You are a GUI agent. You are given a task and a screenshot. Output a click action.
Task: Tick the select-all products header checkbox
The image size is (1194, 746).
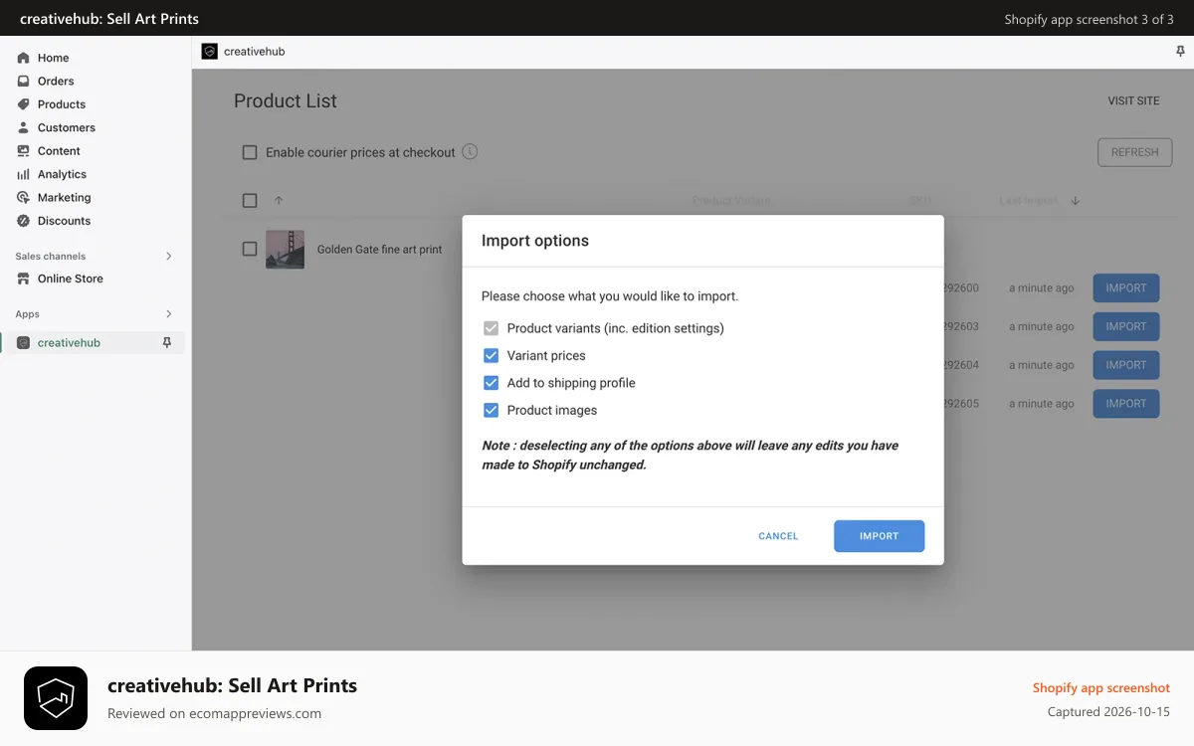click(x=250, y=201)
